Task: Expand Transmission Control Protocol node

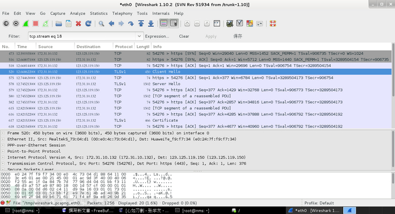Action: 3,164
